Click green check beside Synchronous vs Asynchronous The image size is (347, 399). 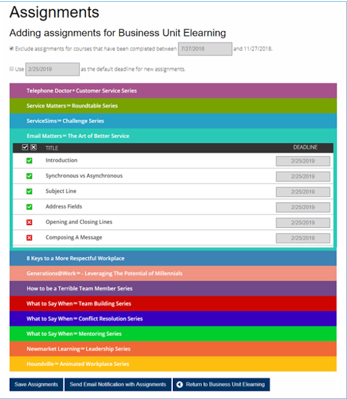pos(29,176)
